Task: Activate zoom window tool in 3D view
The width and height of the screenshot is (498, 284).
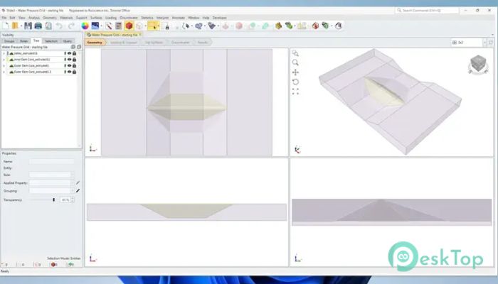Action: pos(295,53)
